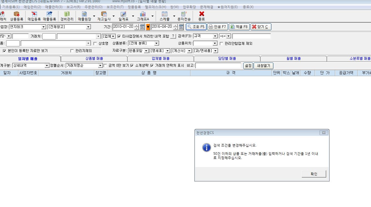Screen dimensions: 371x207
Task: Open the 연지테크 workplace dropdown
Action: (44, 27)
